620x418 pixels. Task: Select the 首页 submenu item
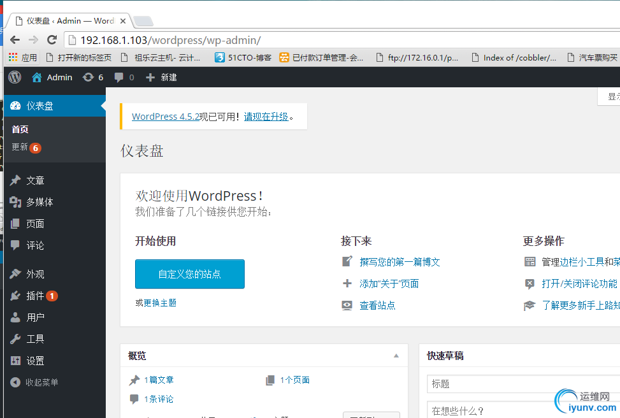(20, 129)
